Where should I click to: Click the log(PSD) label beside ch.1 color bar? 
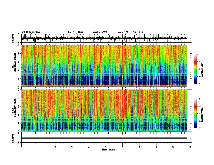pyautogui.click(x=202, y=70)
